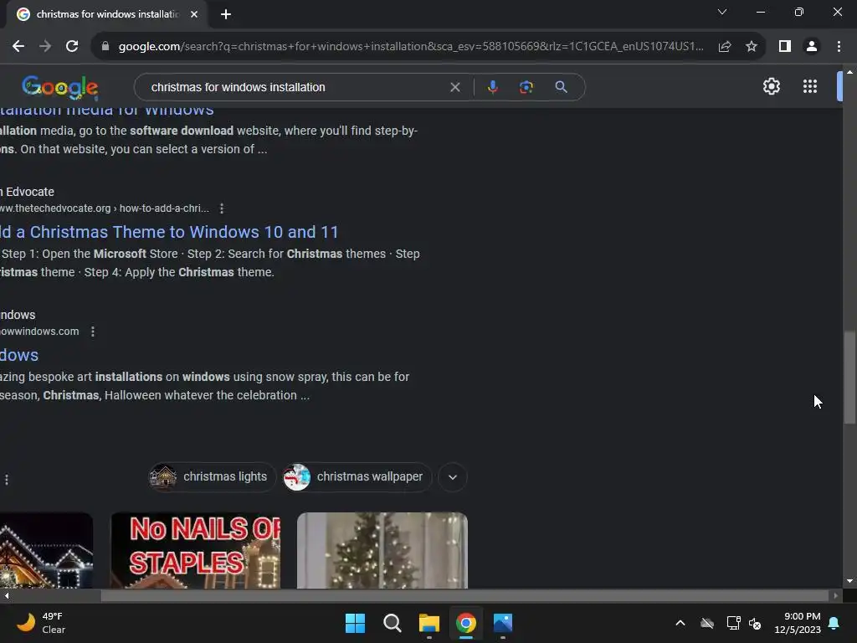Open the Christmas tree window thumbnail
Viewport: 857px width, 643px height.
click(x=382, y=551)
